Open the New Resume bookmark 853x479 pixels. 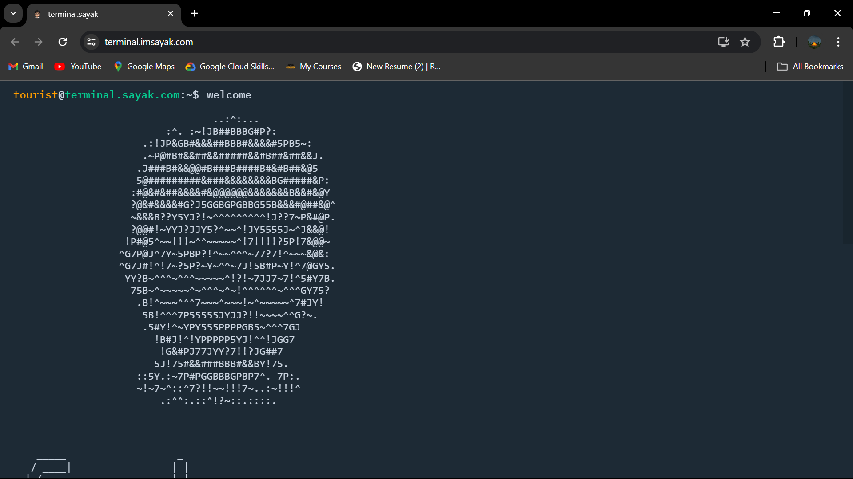click(x=396, y=66)
